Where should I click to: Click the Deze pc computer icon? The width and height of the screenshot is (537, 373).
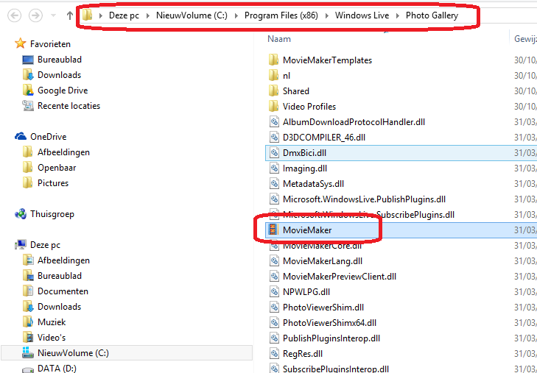pyautogui.click(x=21, y=244)
